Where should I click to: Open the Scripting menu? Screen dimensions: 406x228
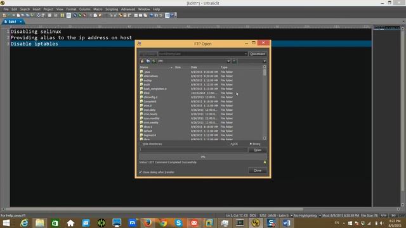(112, 9)
